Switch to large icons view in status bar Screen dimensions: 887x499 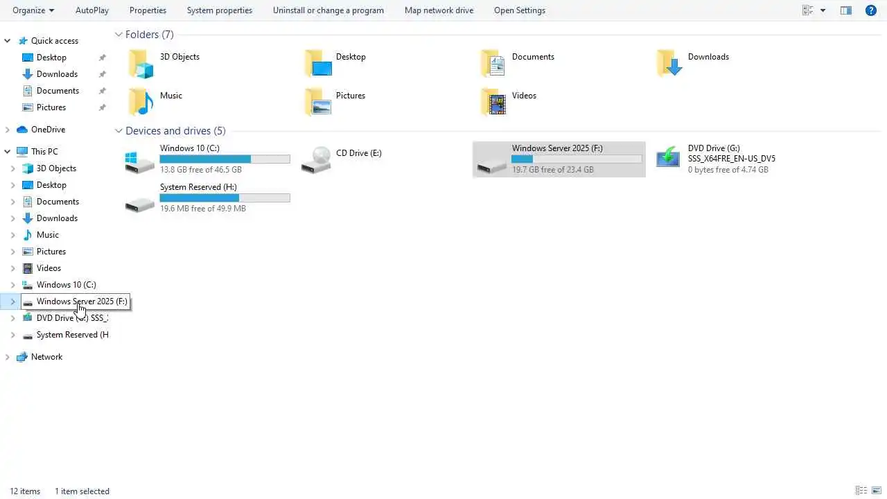(x=876, y=491)
